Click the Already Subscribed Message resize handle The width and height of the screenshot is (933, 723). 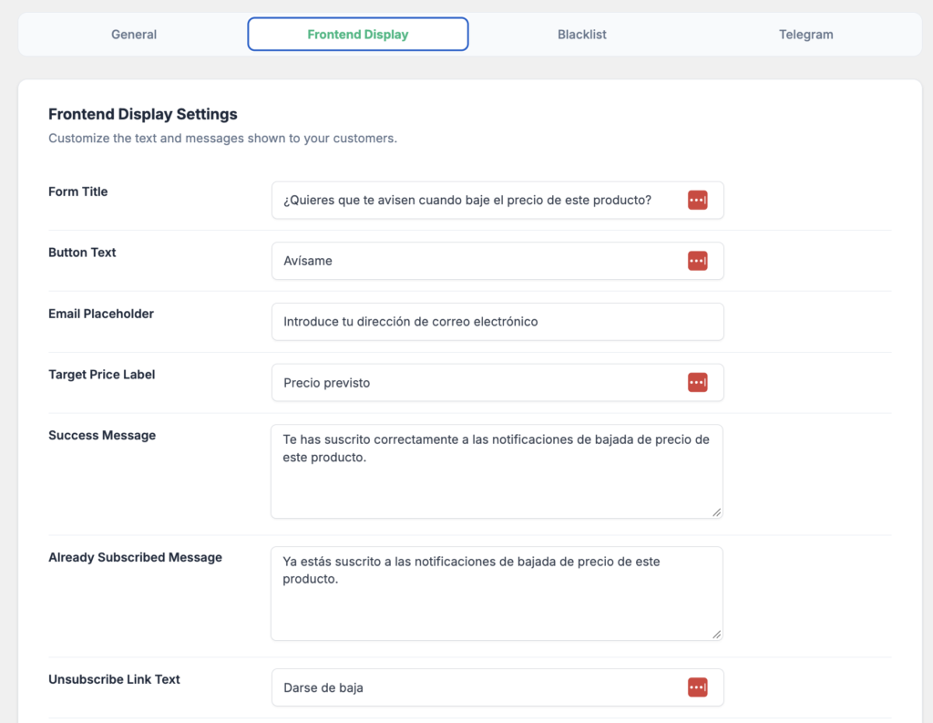coord(716,635)
